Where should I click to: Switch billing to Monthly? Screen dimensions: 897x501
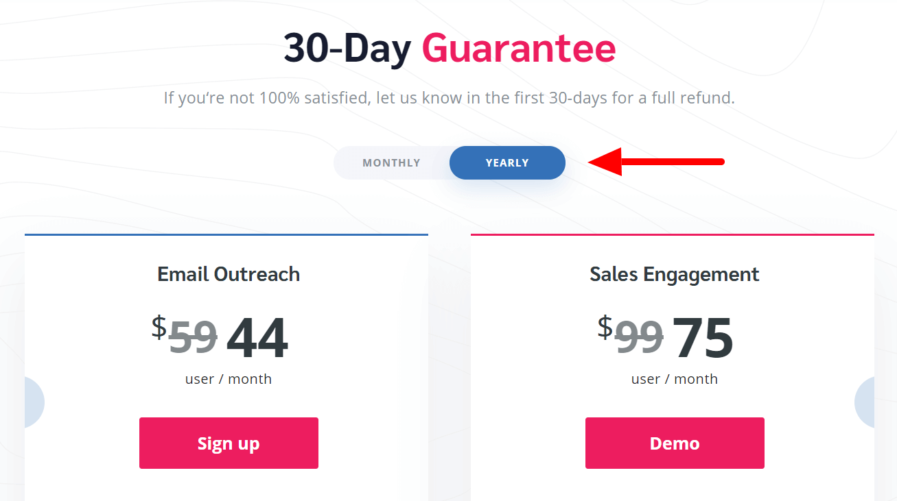point(391,163)
